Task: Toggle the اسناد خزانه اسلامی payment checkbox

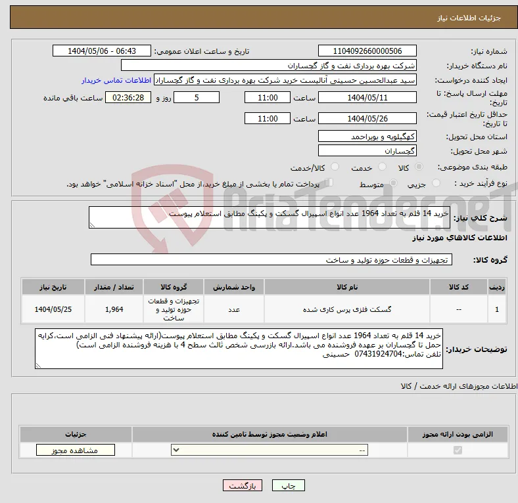Action: pyautogui.click(x=329, y=183)
